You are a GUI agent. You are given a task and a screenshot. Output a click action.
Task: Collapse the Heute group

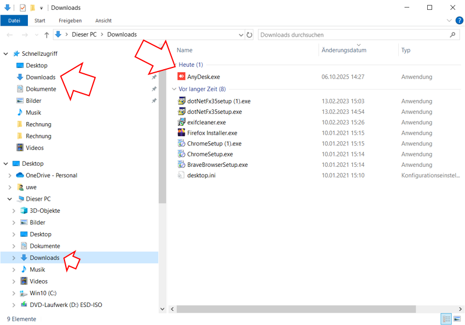[174, 65]
